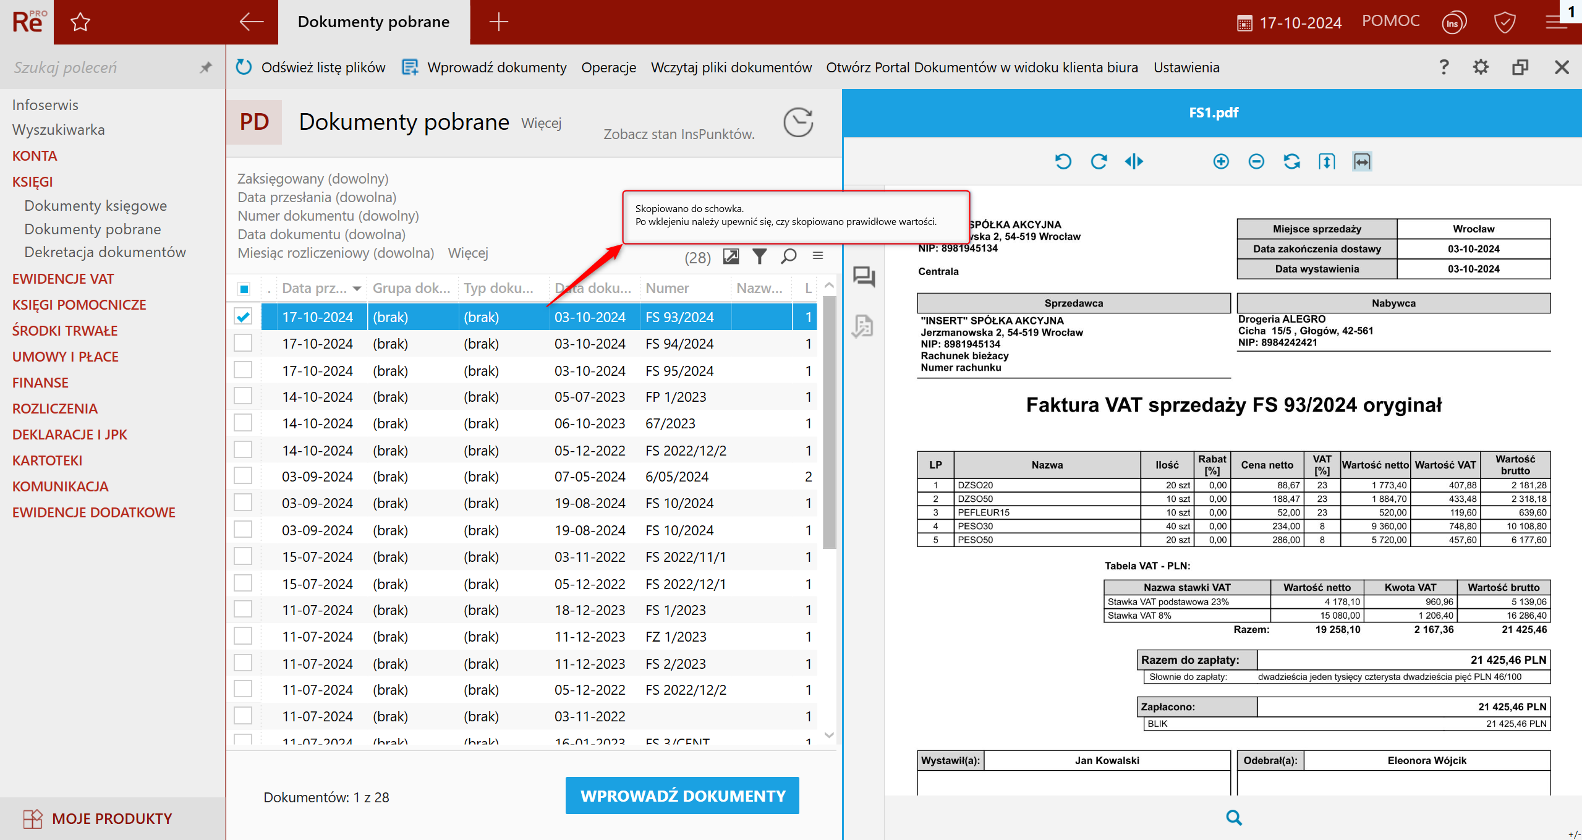Click the zoom out icon in preview
The height and width of the screenshot is (840, 1582).
click(1256, 162)
